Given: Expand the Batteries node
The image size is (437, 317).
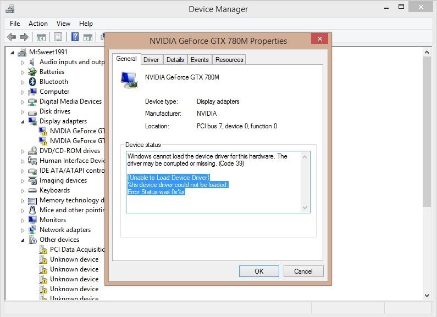Looking at the screenshot, I should pyautogui.click(x=23, y=72).
